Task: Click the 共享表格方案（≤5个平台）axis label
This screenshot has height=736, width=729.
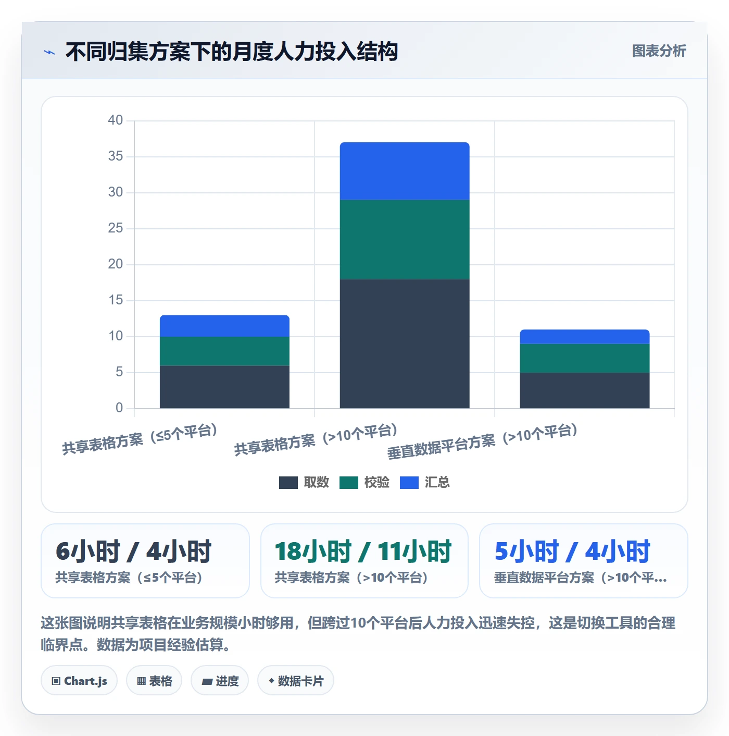Action: [140, 439]
